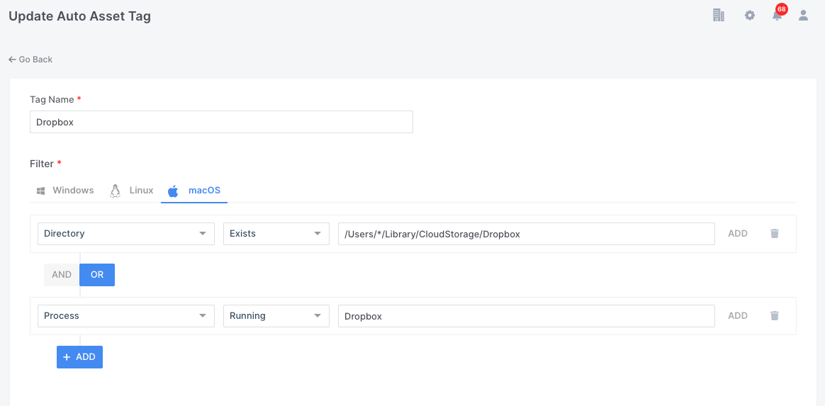This screenshot has height=406, width=825.
Task: Open notifications bell with 68 badge
Action: coord(778,15)
